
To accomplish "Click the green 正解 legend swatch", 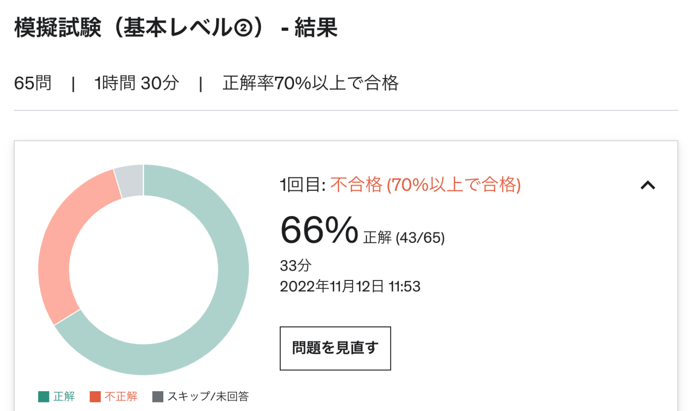I will 44,397.
